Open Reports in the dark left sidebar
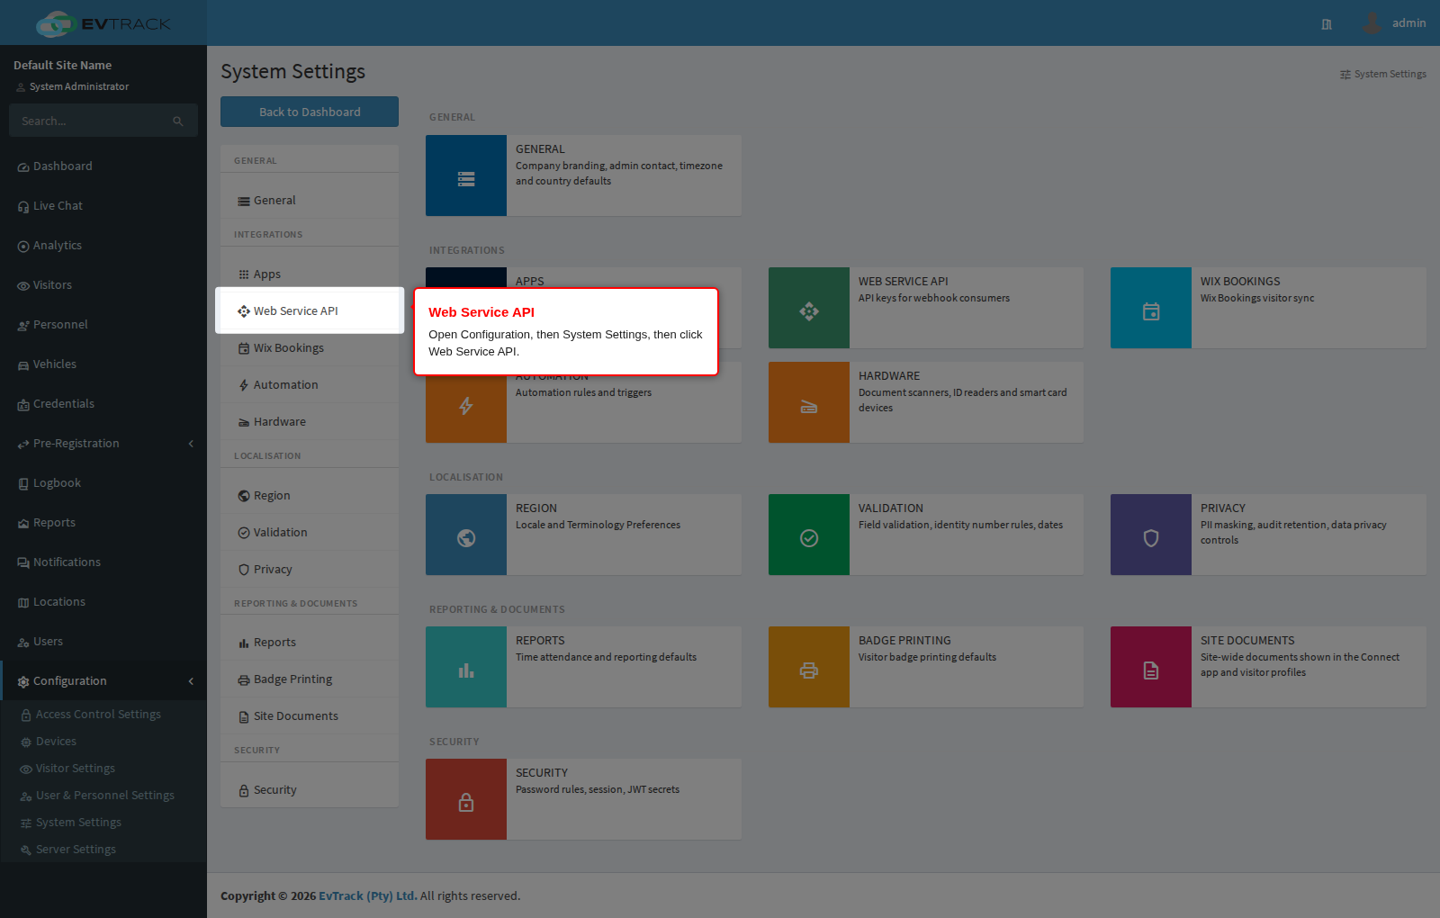This screenshot has width=1440, height=918. [x=103, y=523]
